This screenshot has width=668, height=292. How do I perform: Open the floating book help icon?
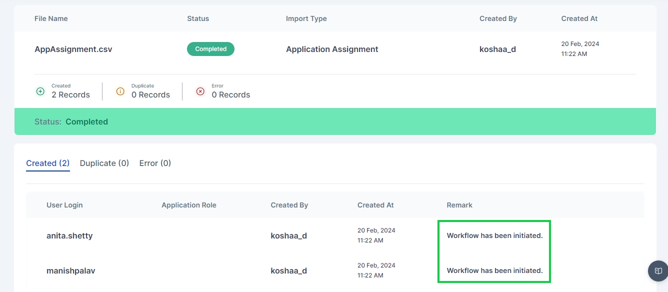click(x=658, y=271)
